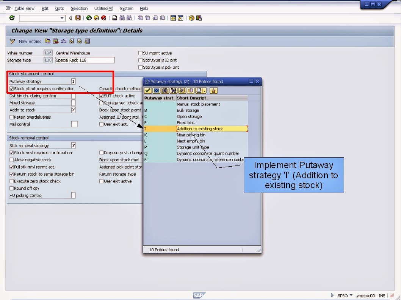Viewport: 401px width, 300px height.
Task: Open the System menu
Action: [127, 8]
